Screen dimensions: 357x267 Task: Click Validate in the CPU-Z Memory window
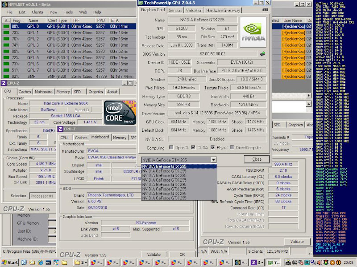point(297,242)
